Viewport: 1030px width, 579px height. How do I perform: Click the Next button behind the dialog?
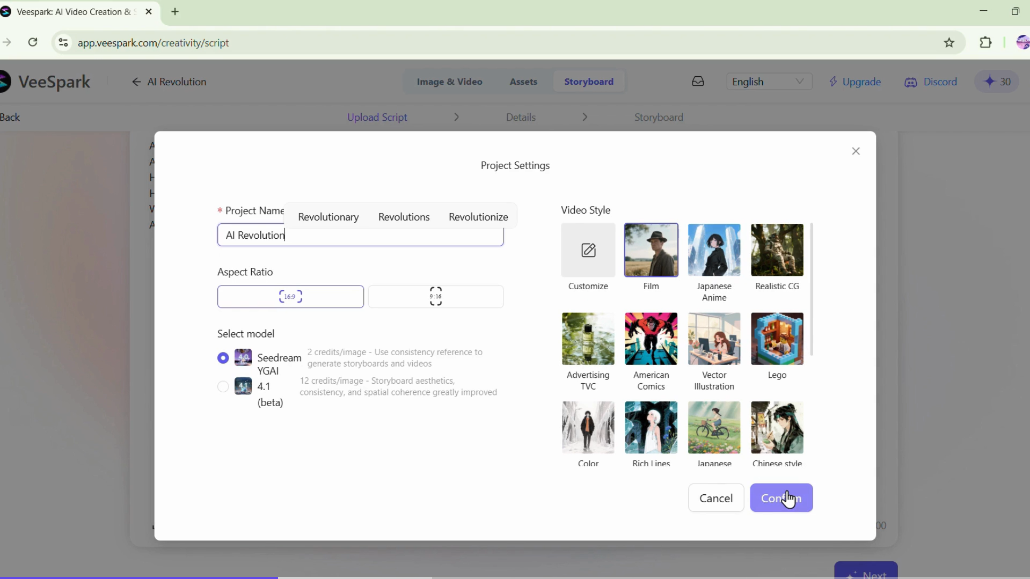coord(866,571)
